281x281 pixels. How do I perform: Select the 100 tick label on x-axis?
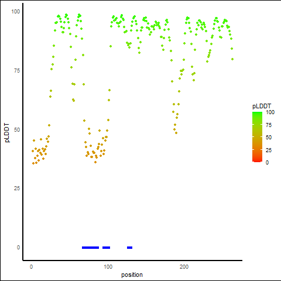point(108,267)
